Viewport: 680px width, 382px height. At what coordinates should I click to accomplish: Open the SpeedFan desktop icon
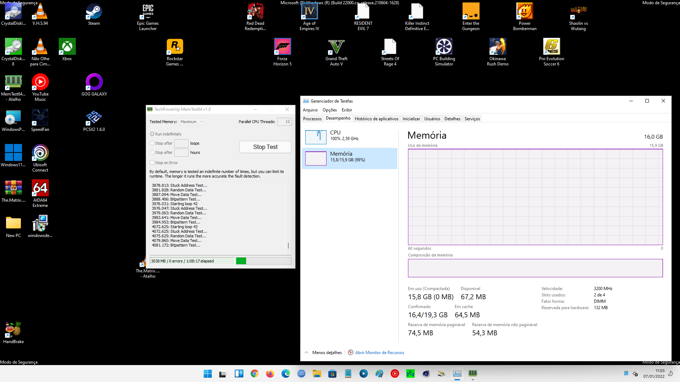coord(40,120)
